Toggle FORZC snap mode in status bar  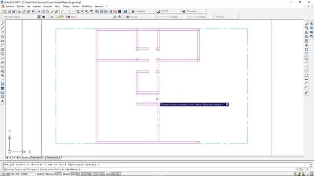40,174
